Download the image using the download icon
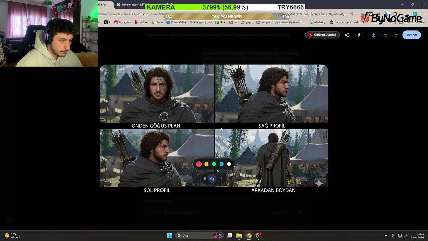 pyautogui.click(x=374, y=35)
